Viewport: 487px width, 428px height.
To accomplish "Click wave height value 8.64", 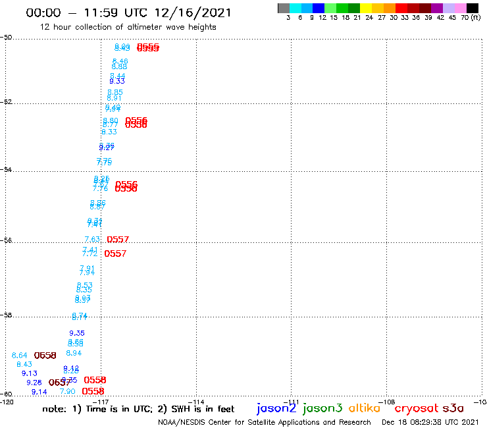I will (20, 356).
